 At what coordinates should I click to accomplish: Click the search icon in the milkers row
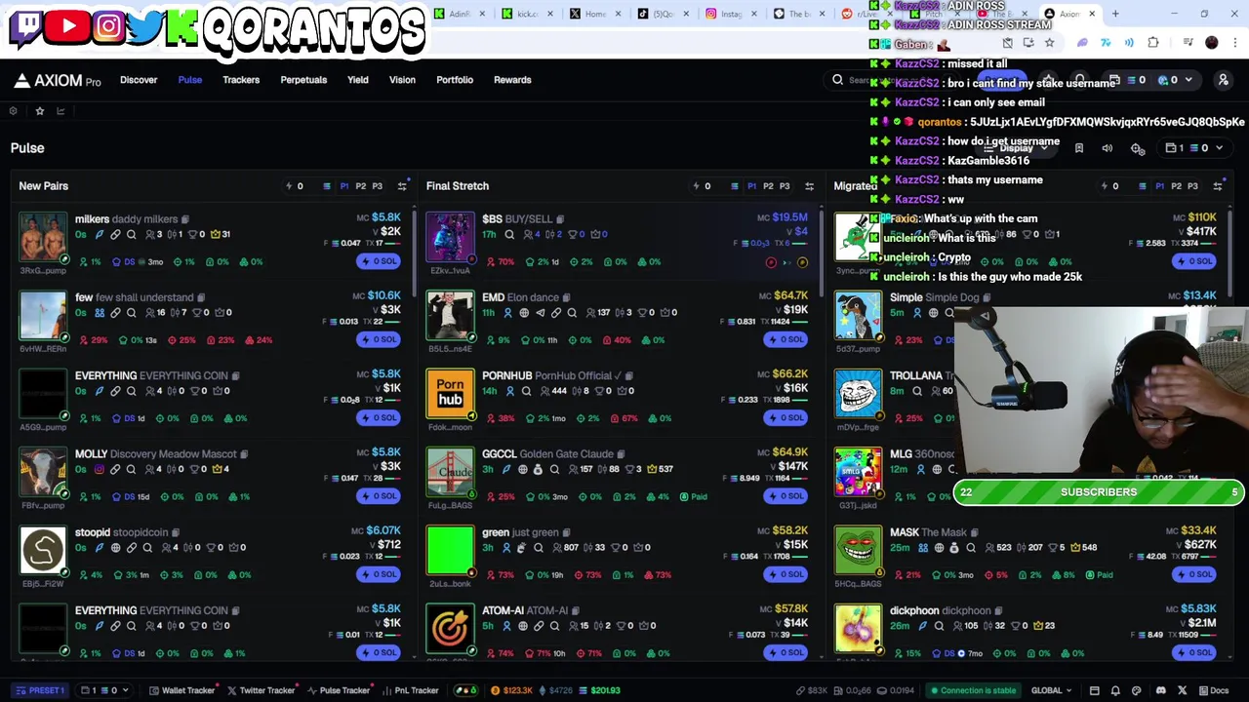tap(132, 234)
